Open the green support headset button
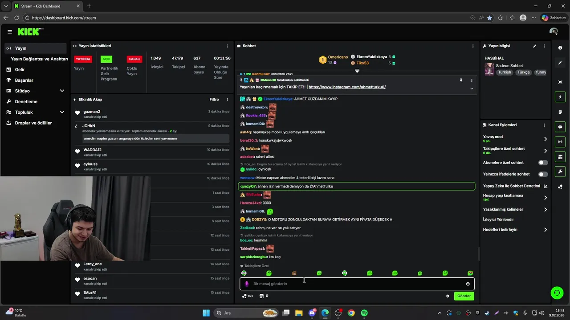 tap(557, 292)
